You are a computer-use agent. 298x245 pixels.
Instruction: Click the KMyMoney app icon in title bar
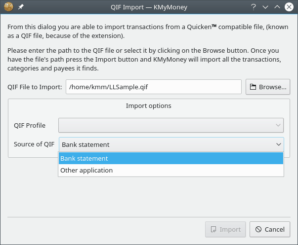pyautogui.click(x=8, y=7)
